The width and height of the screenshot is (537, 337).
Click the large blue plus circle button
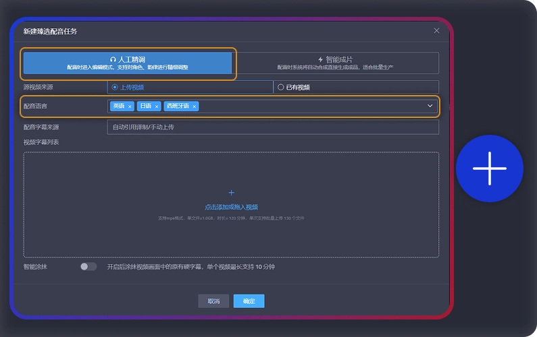tap(489, 168)
